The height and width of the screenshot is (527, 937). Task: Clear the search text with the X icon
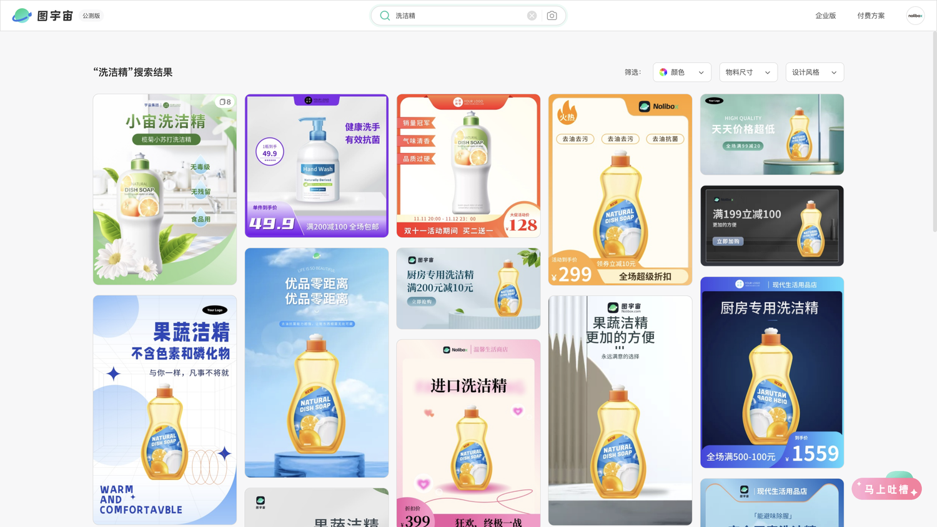532,16
